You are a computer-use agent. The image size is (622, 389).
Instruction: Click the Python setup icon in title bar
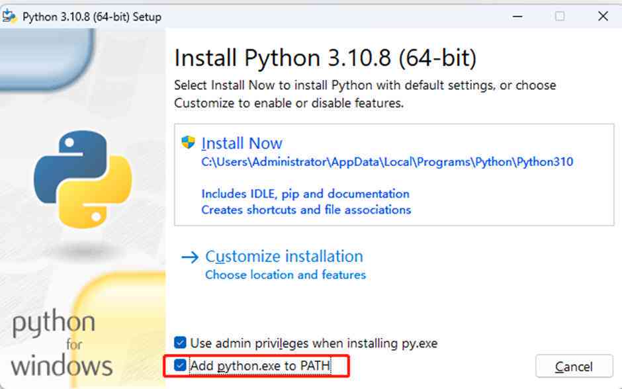click(x=9, y=17)
